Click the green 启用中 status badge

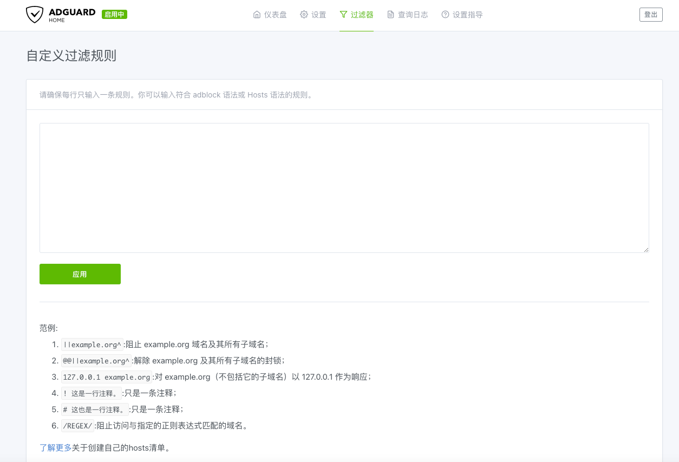coord(114,15)
